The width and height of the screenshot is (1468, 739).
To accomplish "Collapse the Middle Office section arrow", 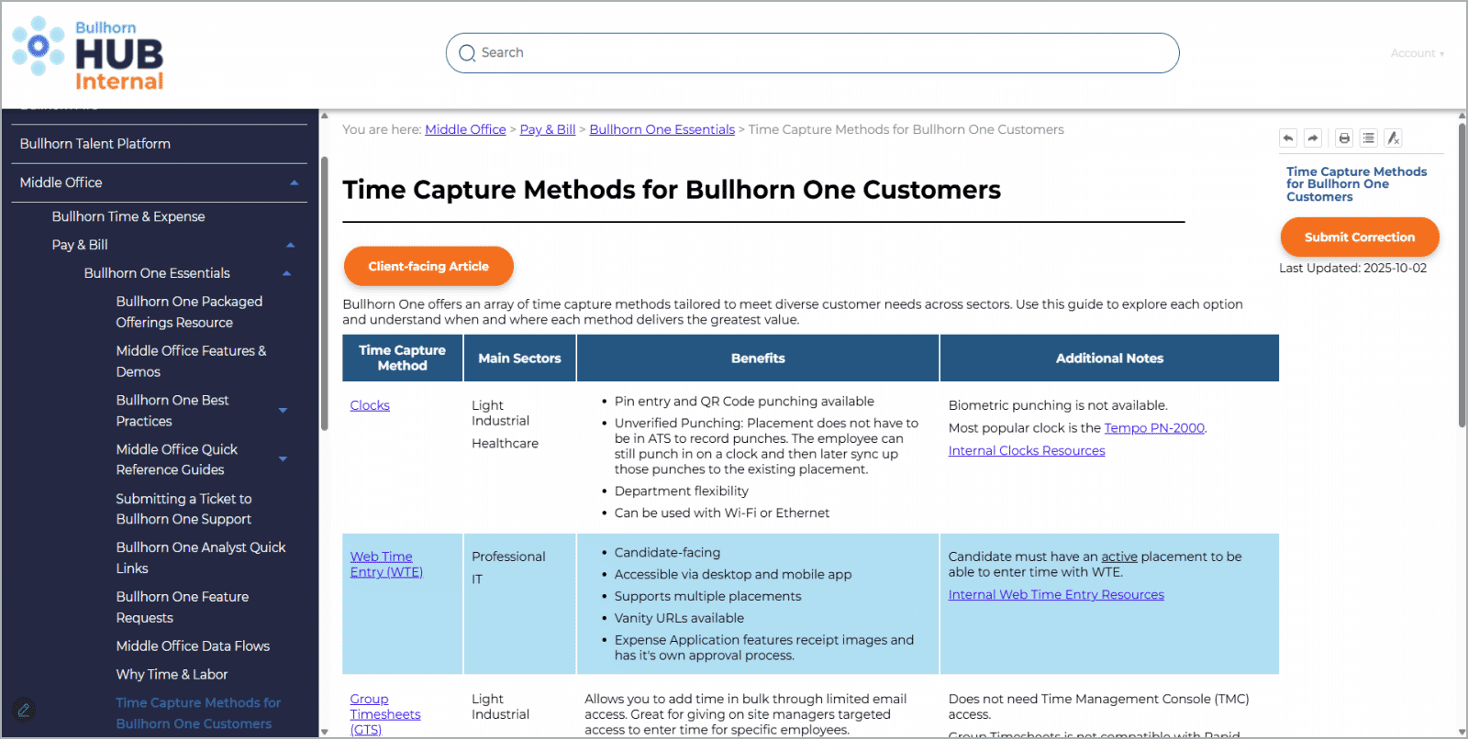I will [x=295, y=182].
